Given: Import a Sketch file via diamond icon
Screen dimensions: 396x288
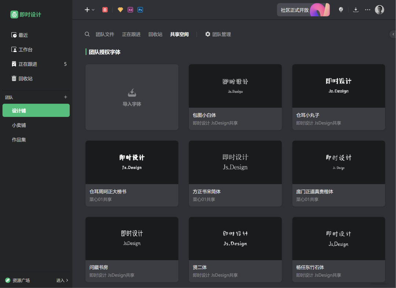Looking at the screenshot, I should [120, 10].
